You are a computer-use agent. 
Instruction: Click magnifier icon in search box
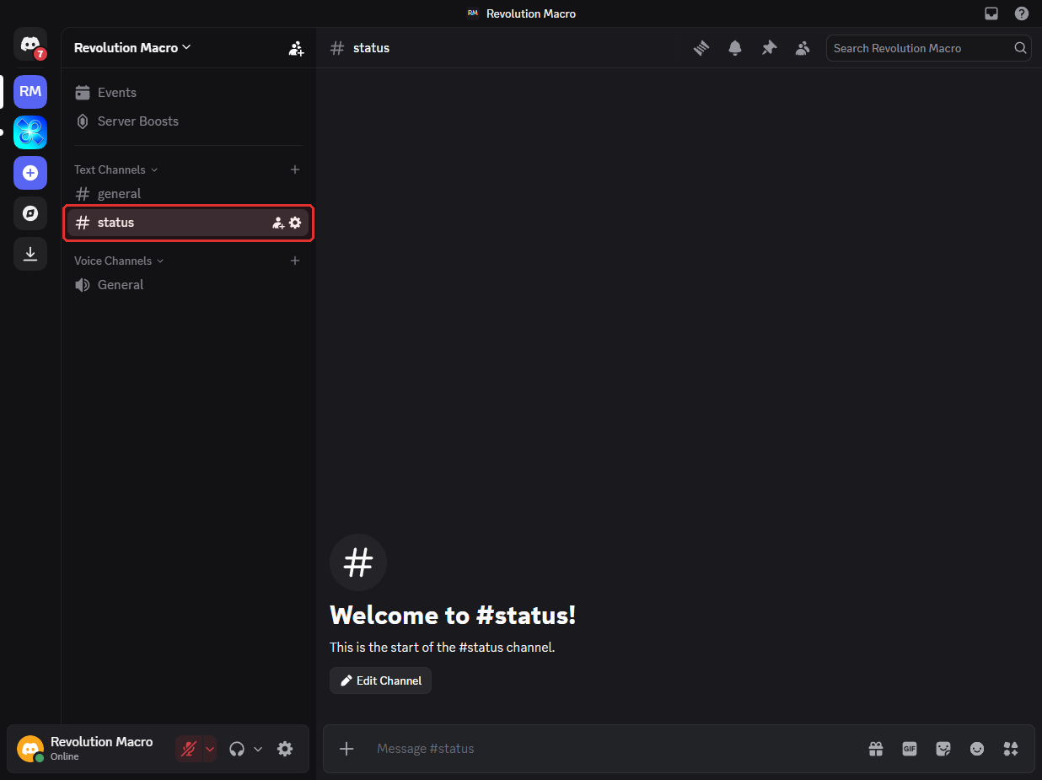point(1020,48)
